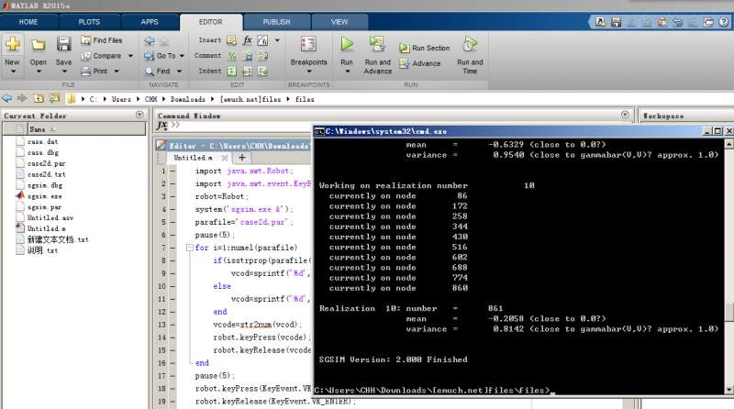Click the New file icon

[x=12, y=45]
